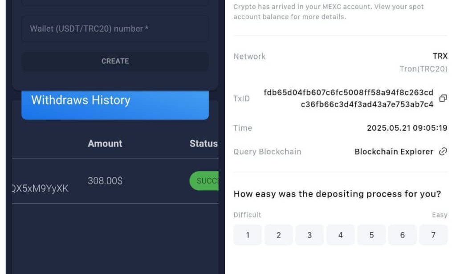Click the link icon beside Blockchain Explorer

[x=443, y=151]
